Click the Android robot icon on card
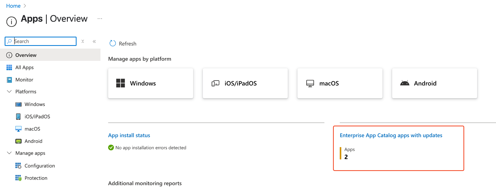496x188 pixels. tap(405, 83)
